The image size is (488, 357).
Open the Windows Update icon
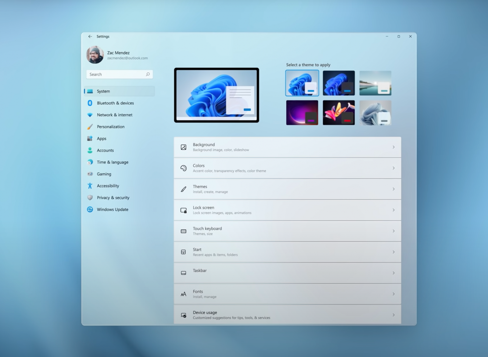tap(90, 209)
